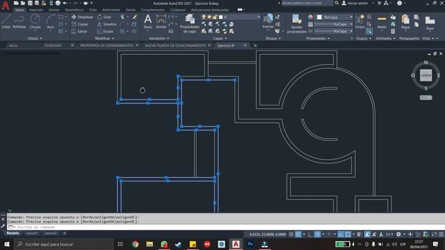Click the workspace gear icon in status bar
This screenshot has height=250, width=445.
(x=398, y=234)
